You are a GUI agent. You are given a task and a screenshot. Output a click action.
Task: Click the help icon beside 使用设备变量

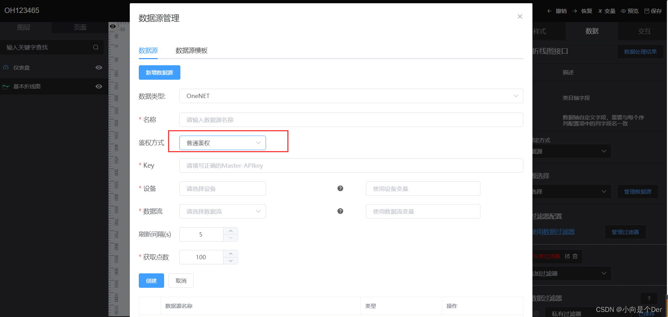340,188
